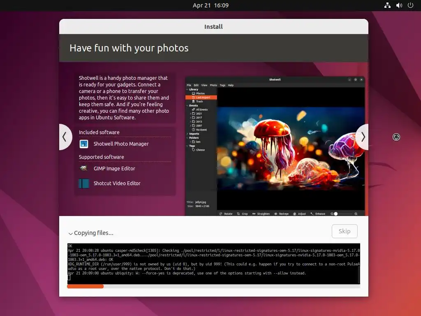421x316 pixels.
Task: Click the GIMP Image Editor icon
Action: (x=84, y=168)
